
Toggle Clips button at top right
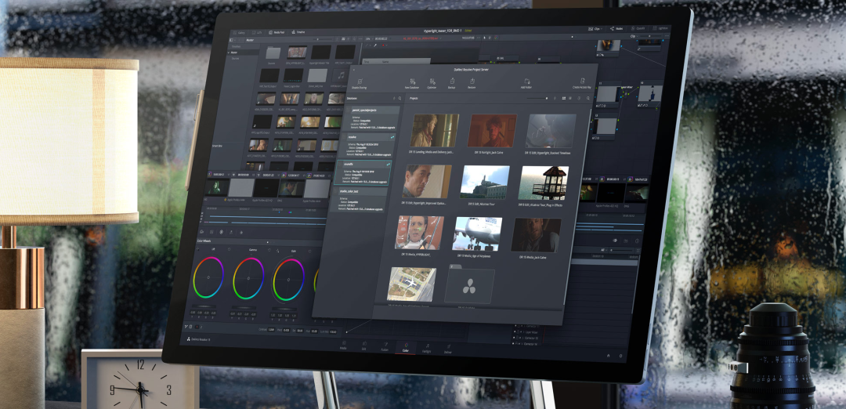595,28
